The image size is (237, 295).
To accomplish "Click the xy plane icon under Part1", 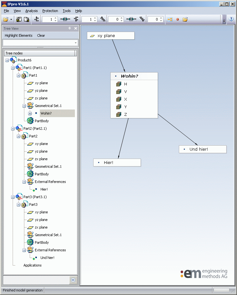I will click(30, 83).
